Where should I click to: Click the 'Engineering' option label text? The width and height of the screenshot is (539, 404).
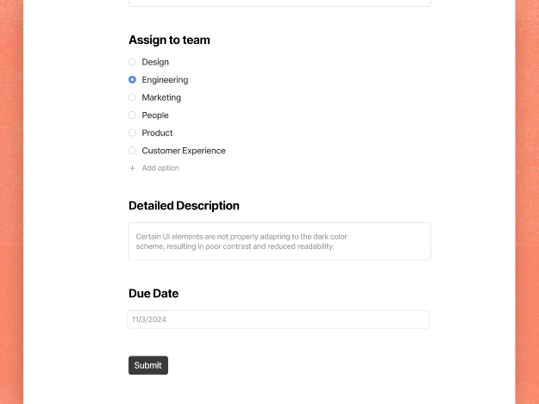point(165,80)
